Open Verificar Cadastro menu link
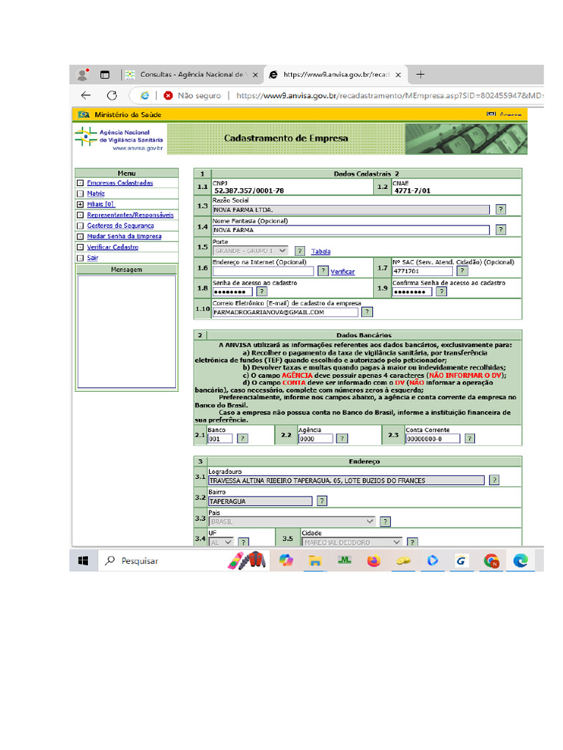The width and height of the screenshot is (563, 750). click(x=112, y=248)
